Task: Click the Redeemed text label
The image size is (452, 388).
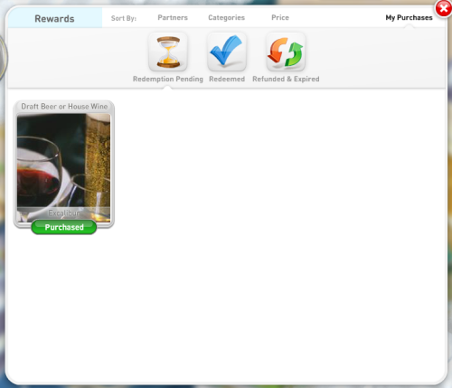Action: [x=227, y=79]
